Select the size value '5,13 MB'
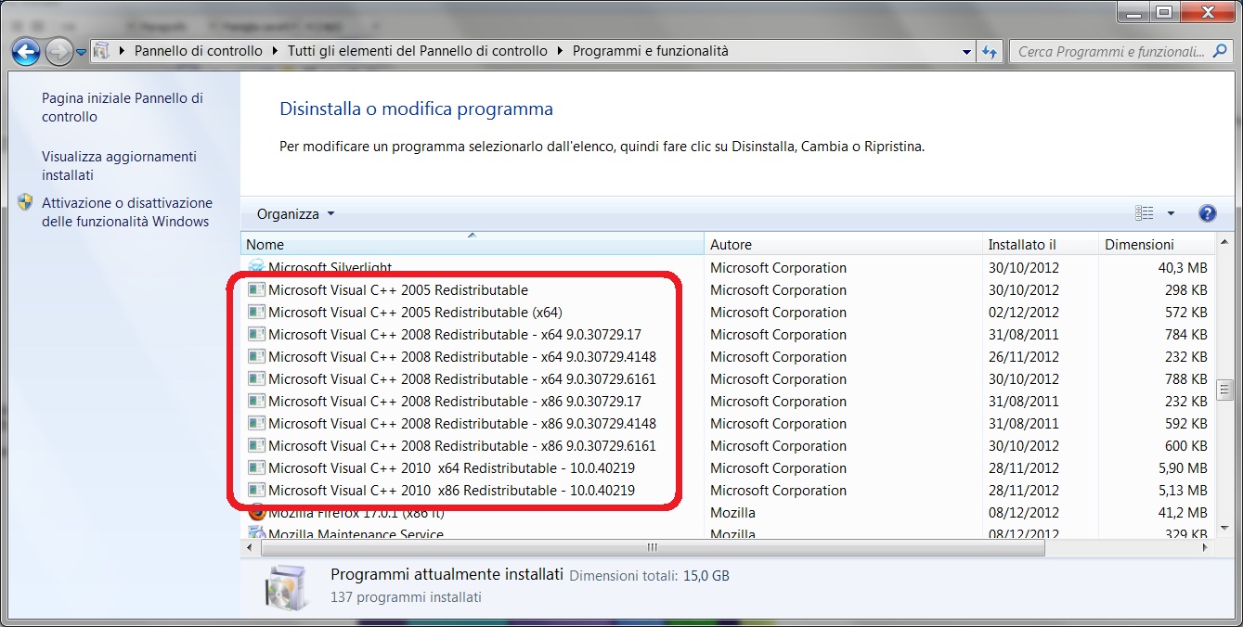 [1182, 491]
